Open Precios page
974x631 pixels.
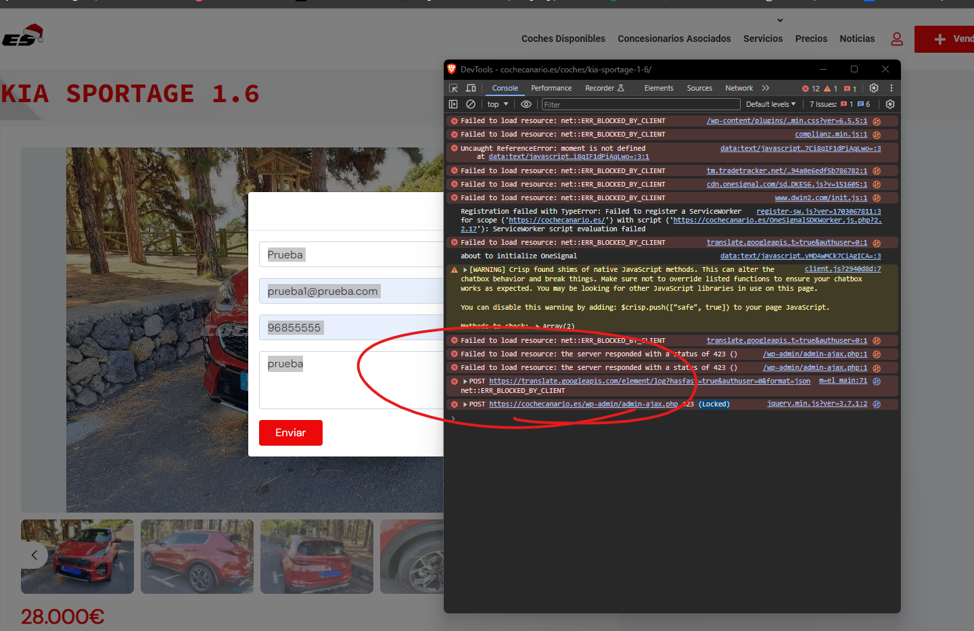(811, 39)
